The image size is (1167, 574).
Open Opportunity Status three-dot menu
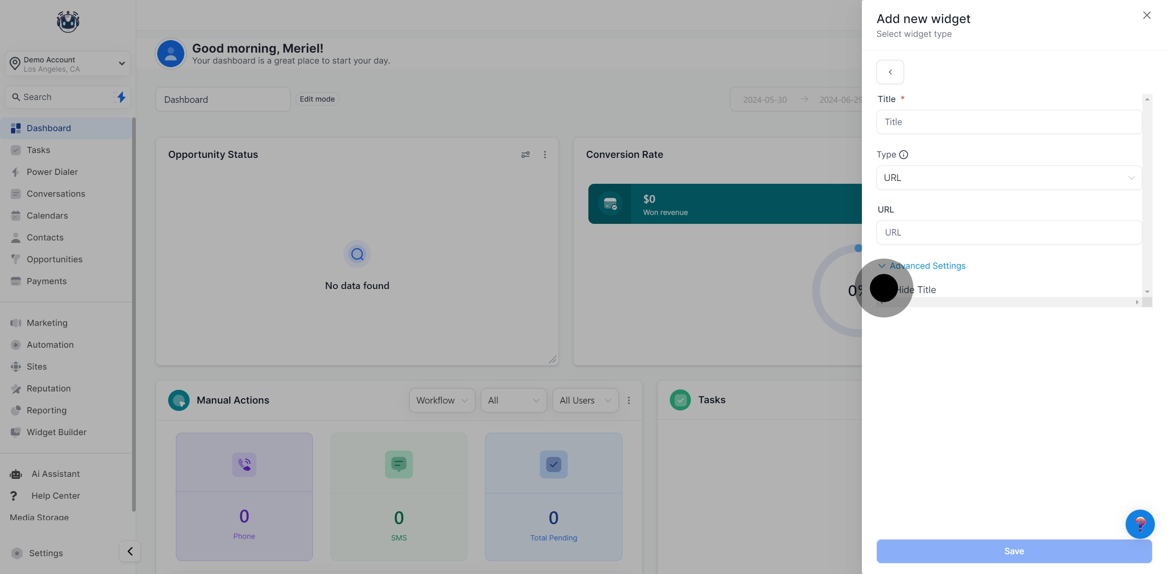click(x=545, y=154)
